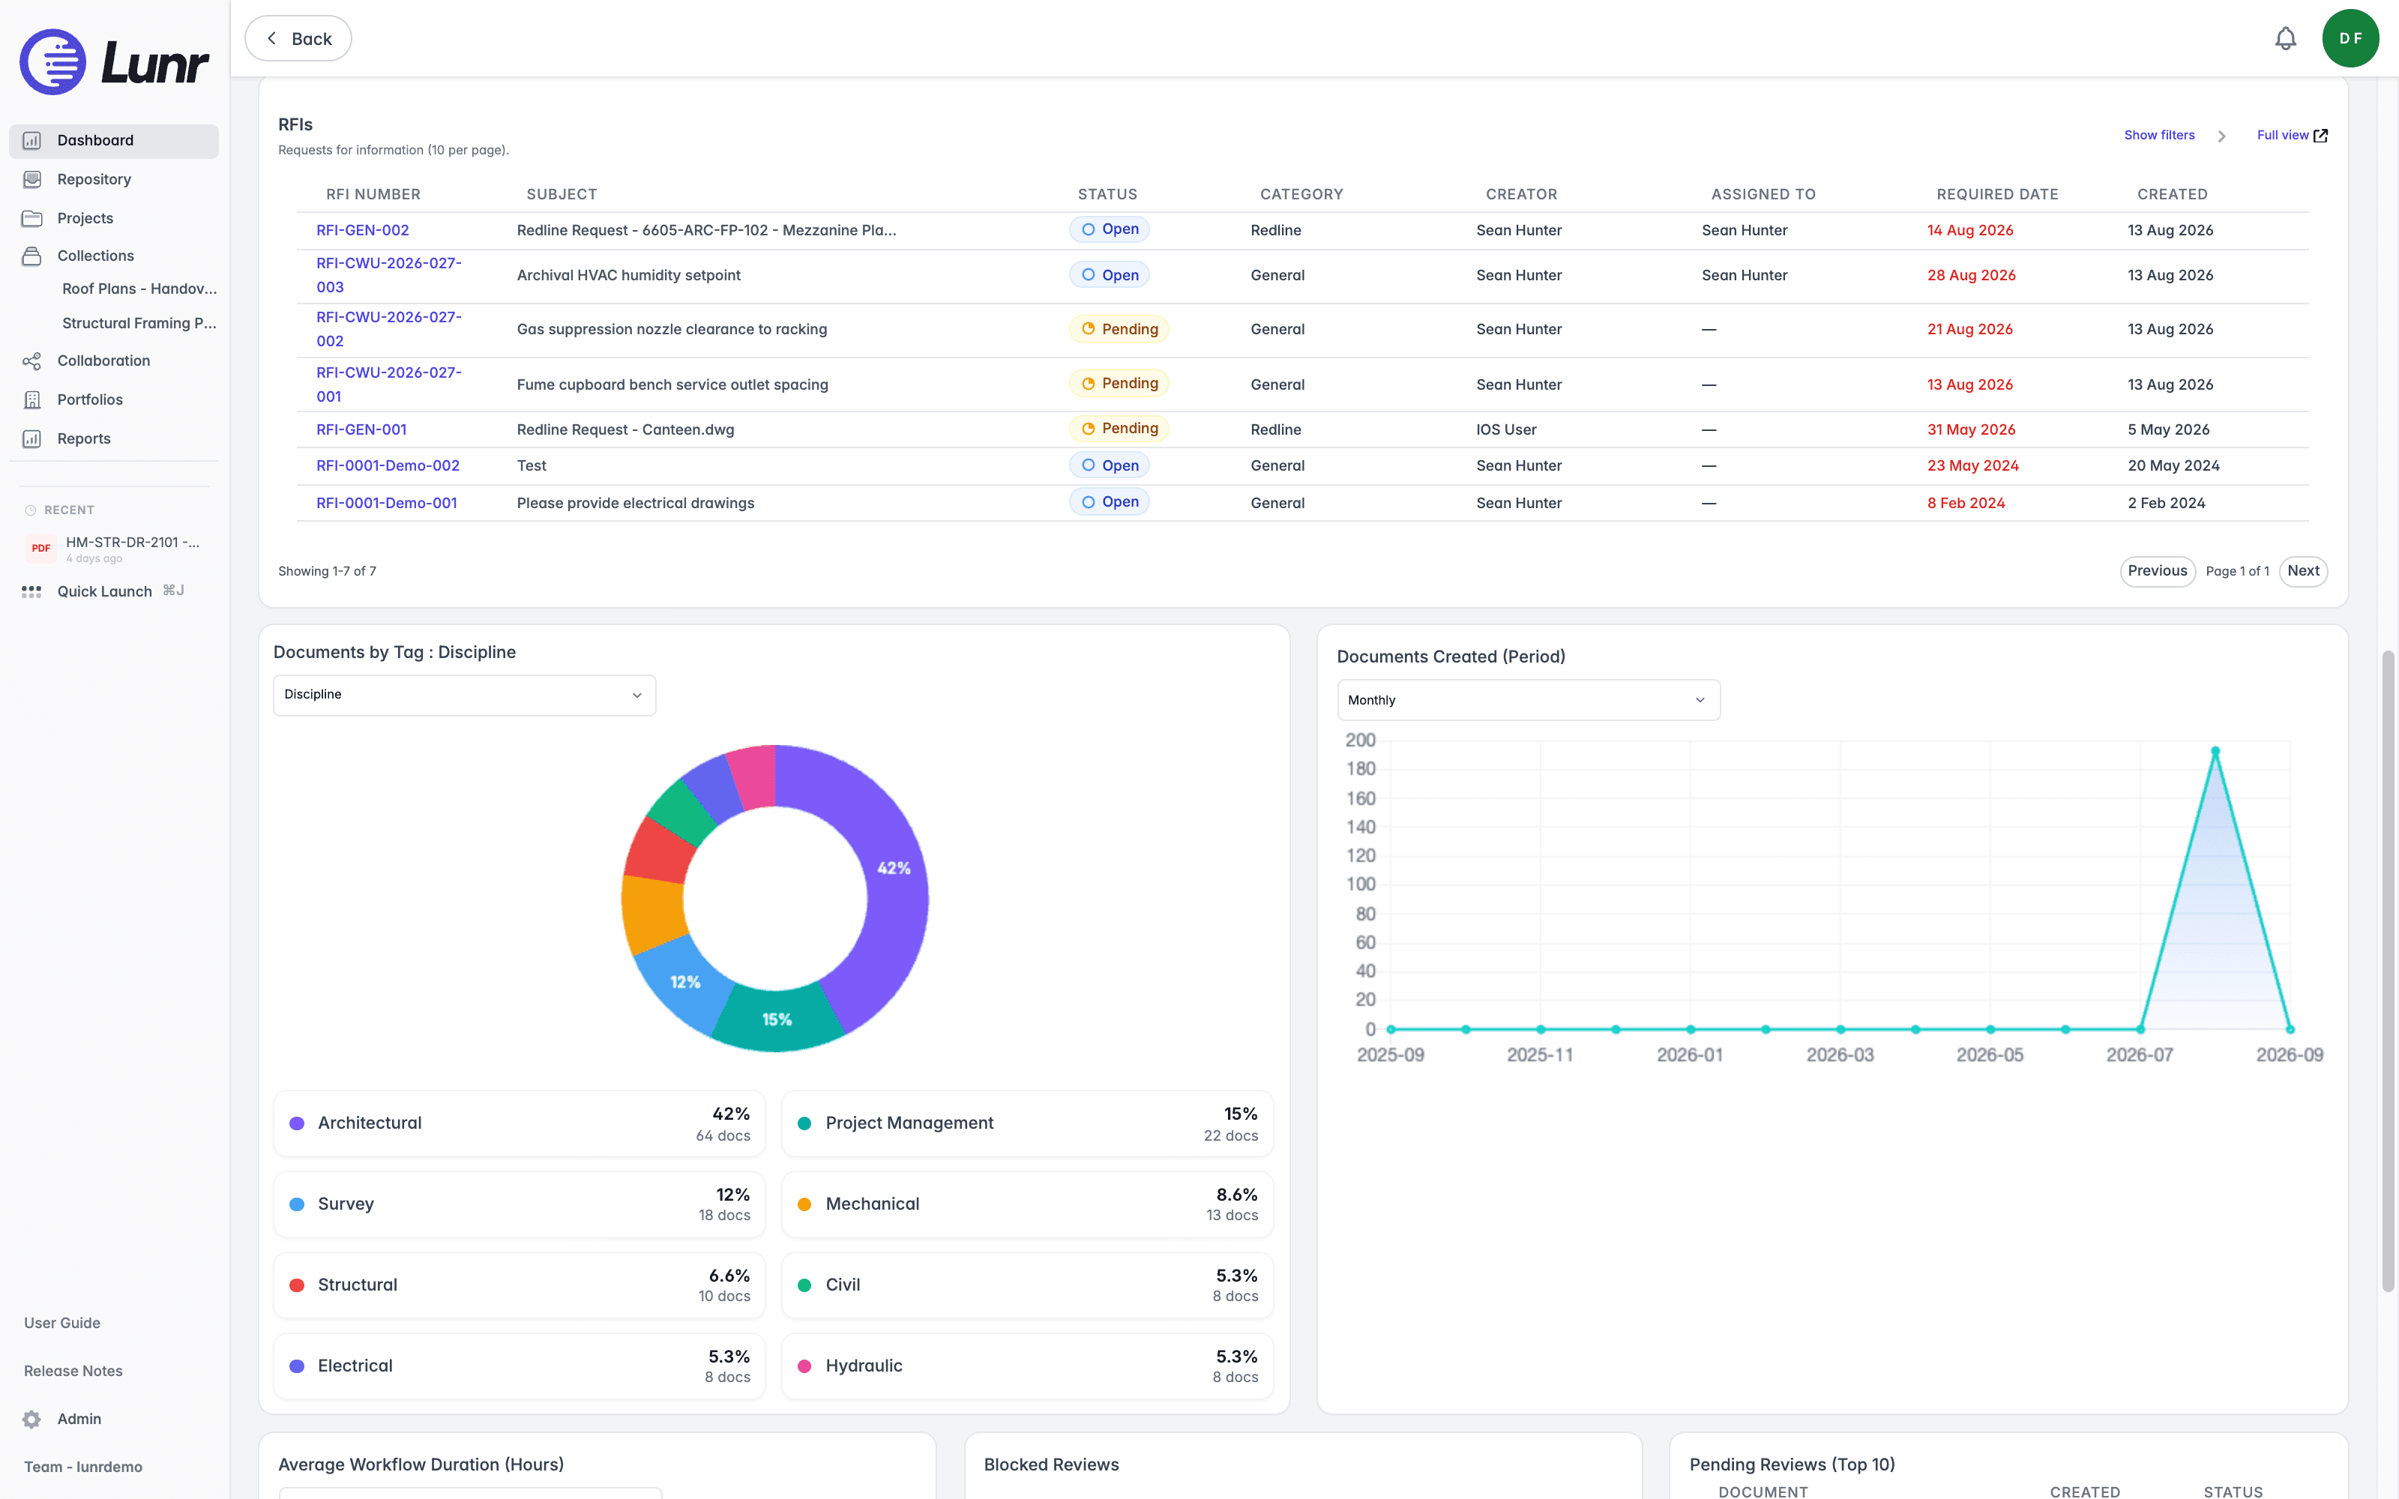2399x1499 pixels.
Task: Select the Hydraulic legend card
Action: (x=1027, y=1366)
